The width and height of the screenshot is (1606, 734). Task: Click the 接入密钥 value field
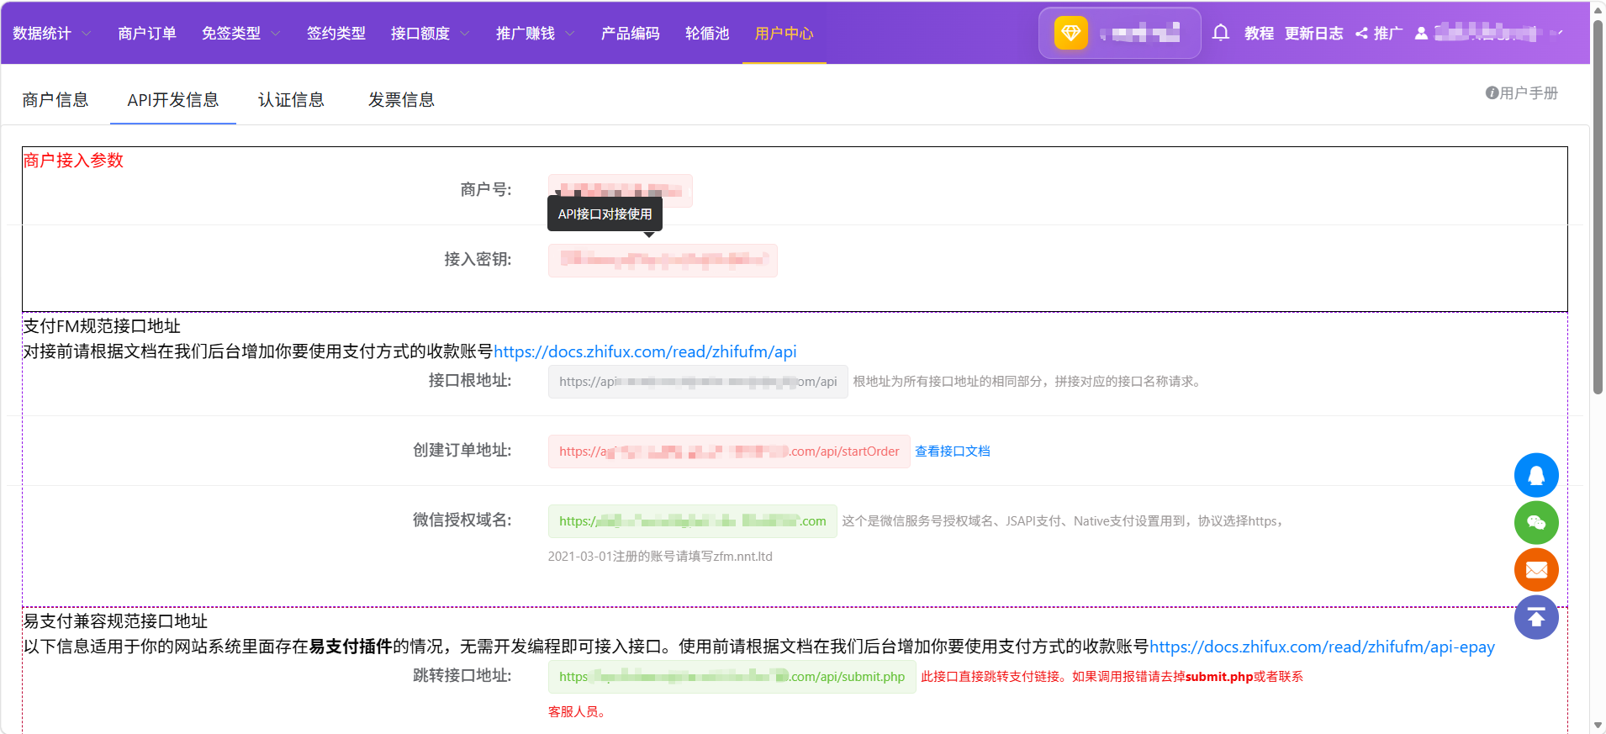[663, 261]
